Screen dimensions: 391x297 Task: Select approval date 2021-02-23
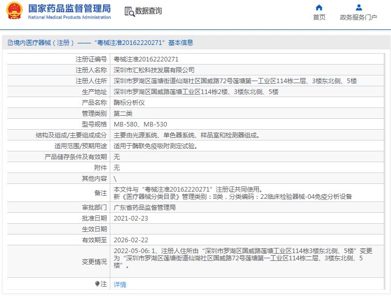[131, 218]
